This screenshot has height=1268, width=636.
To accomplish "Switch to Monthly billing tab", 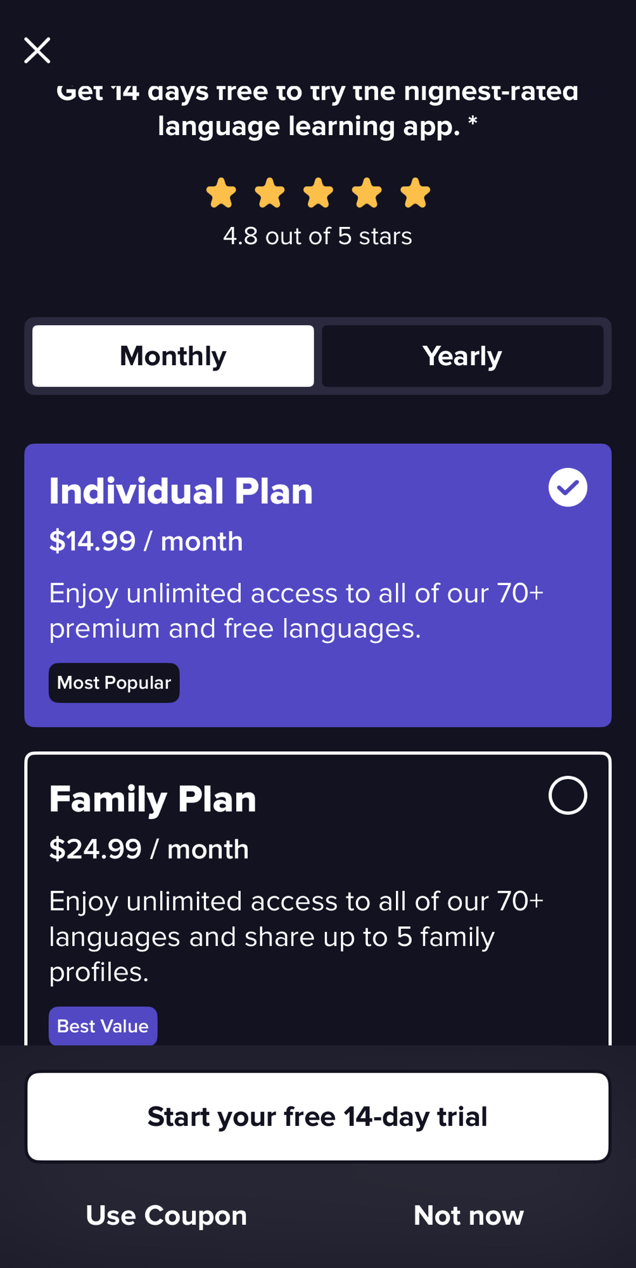I will pos(173,356).
